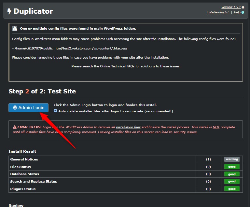Click the gray warning badge for General Notices
This screenshot has height=207, width=250.
coord(231,159)
